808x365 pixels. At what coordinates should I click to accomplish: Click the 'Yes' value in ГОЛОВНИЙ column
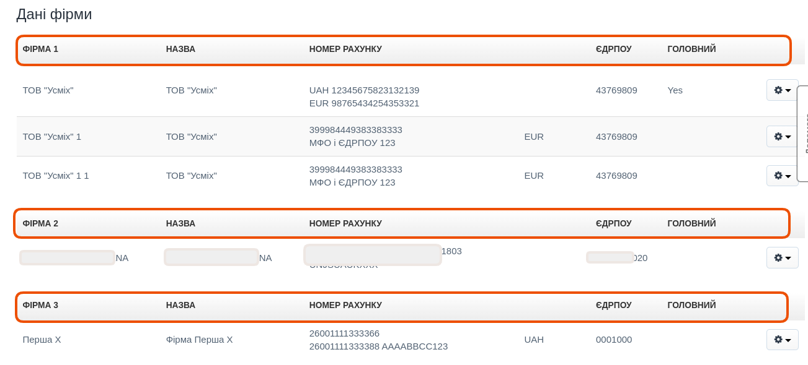tap(675, 90)
